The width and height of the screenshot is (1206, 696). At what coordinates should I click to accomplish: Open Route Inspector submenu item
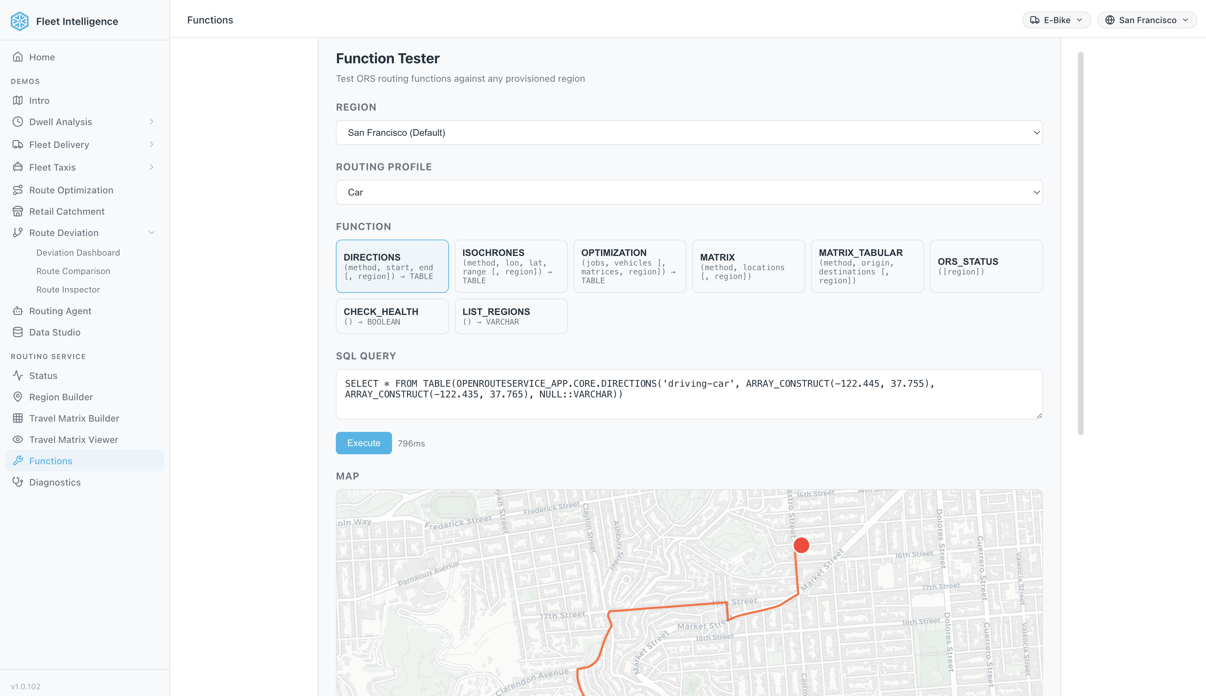click(68, 289)
